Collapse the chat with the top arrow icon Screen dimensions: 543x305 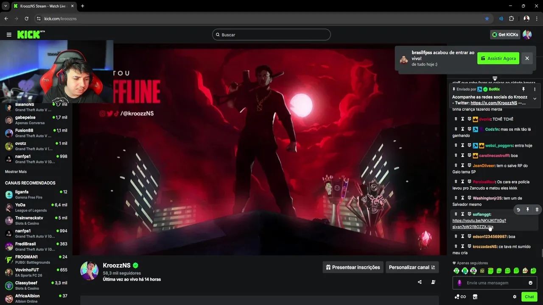point(495,78)
